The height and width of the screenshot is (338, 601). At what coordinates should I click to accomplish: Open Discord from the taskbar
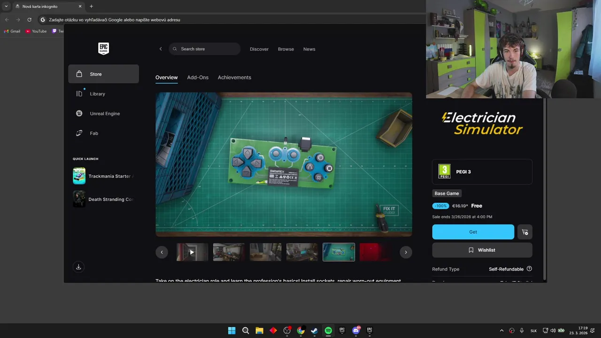click(356, 330)
